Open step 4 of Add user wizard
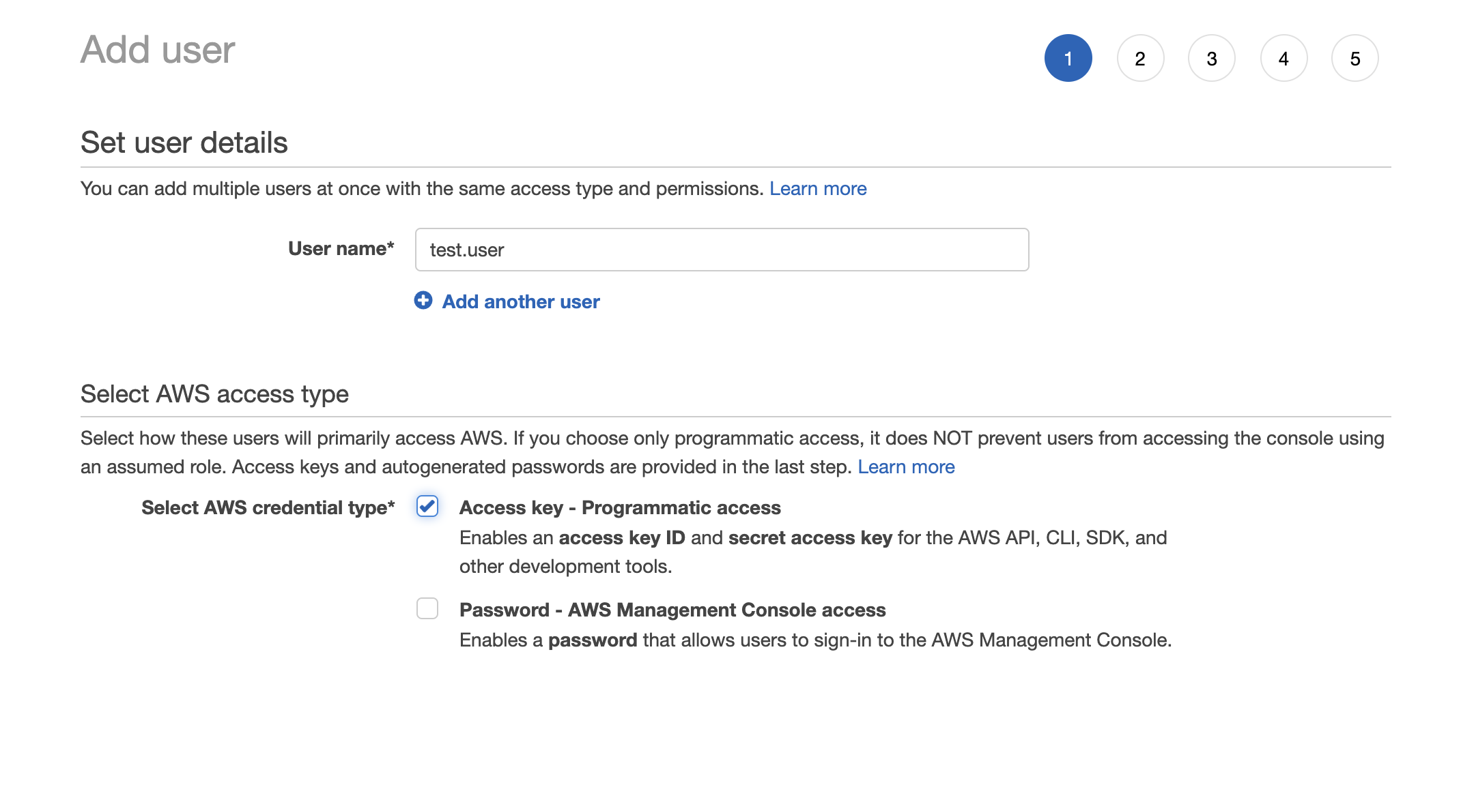 click(x=1283, y=59)
